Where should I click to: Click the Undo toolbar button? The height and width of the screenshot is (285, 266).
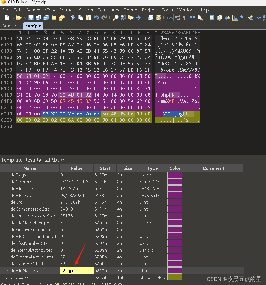(x=96, y=17)
